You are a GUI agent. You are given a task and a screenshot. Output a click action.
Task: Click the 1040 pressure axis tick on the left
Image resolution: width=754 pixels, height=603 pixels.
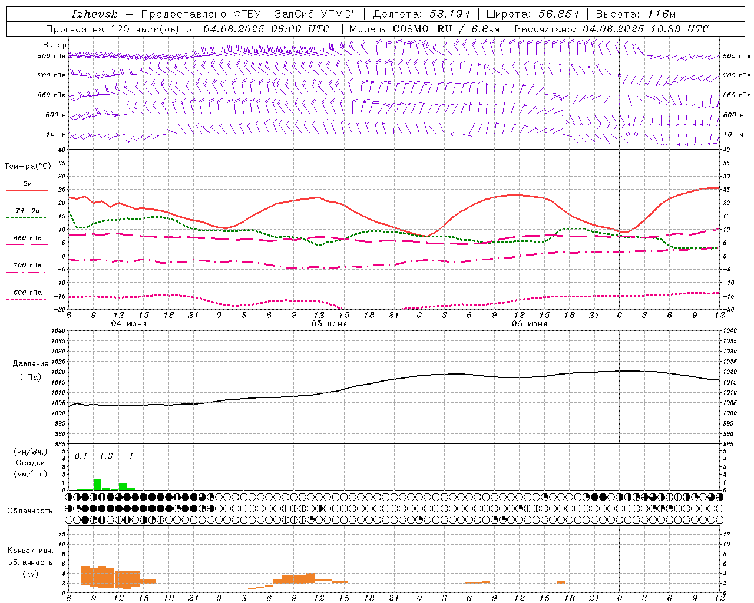(x=58, y=331)
